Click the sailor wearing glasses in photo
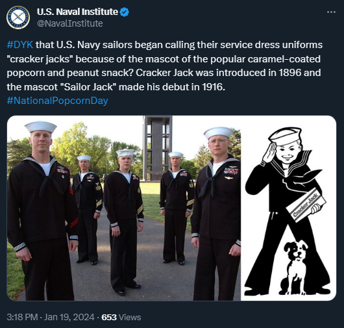Screen dimensions: 344x328 pos(217,214)
